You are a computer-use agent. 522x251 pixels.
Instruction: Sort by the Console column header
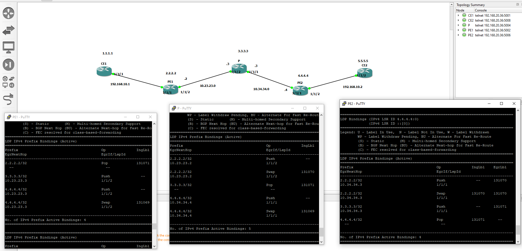click(x=498, y=10)
